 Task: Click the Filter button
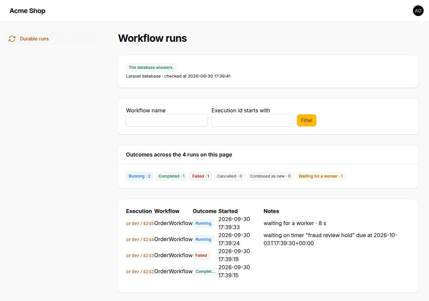tap(307, 120)
